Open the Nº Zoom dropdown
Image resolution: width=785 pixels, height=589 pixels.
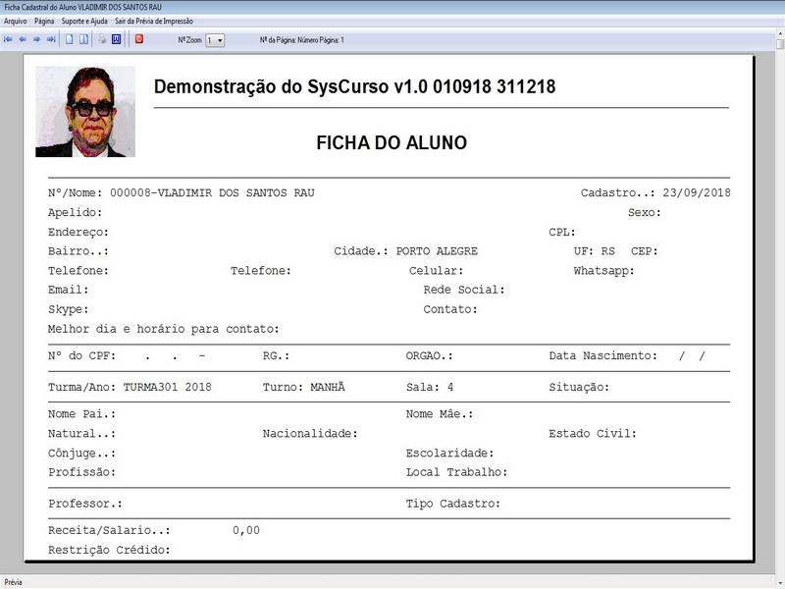point(215,40)
